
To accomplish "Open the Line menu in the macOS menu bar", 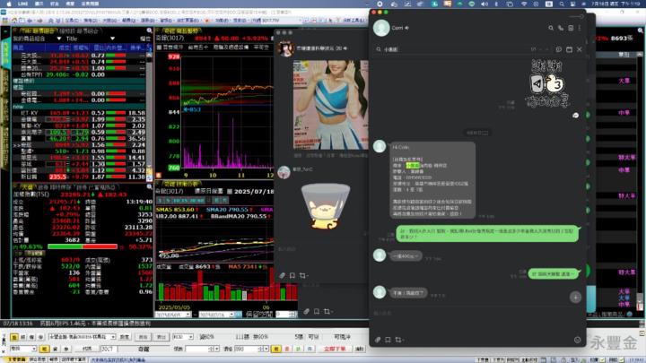I will 18,4.
